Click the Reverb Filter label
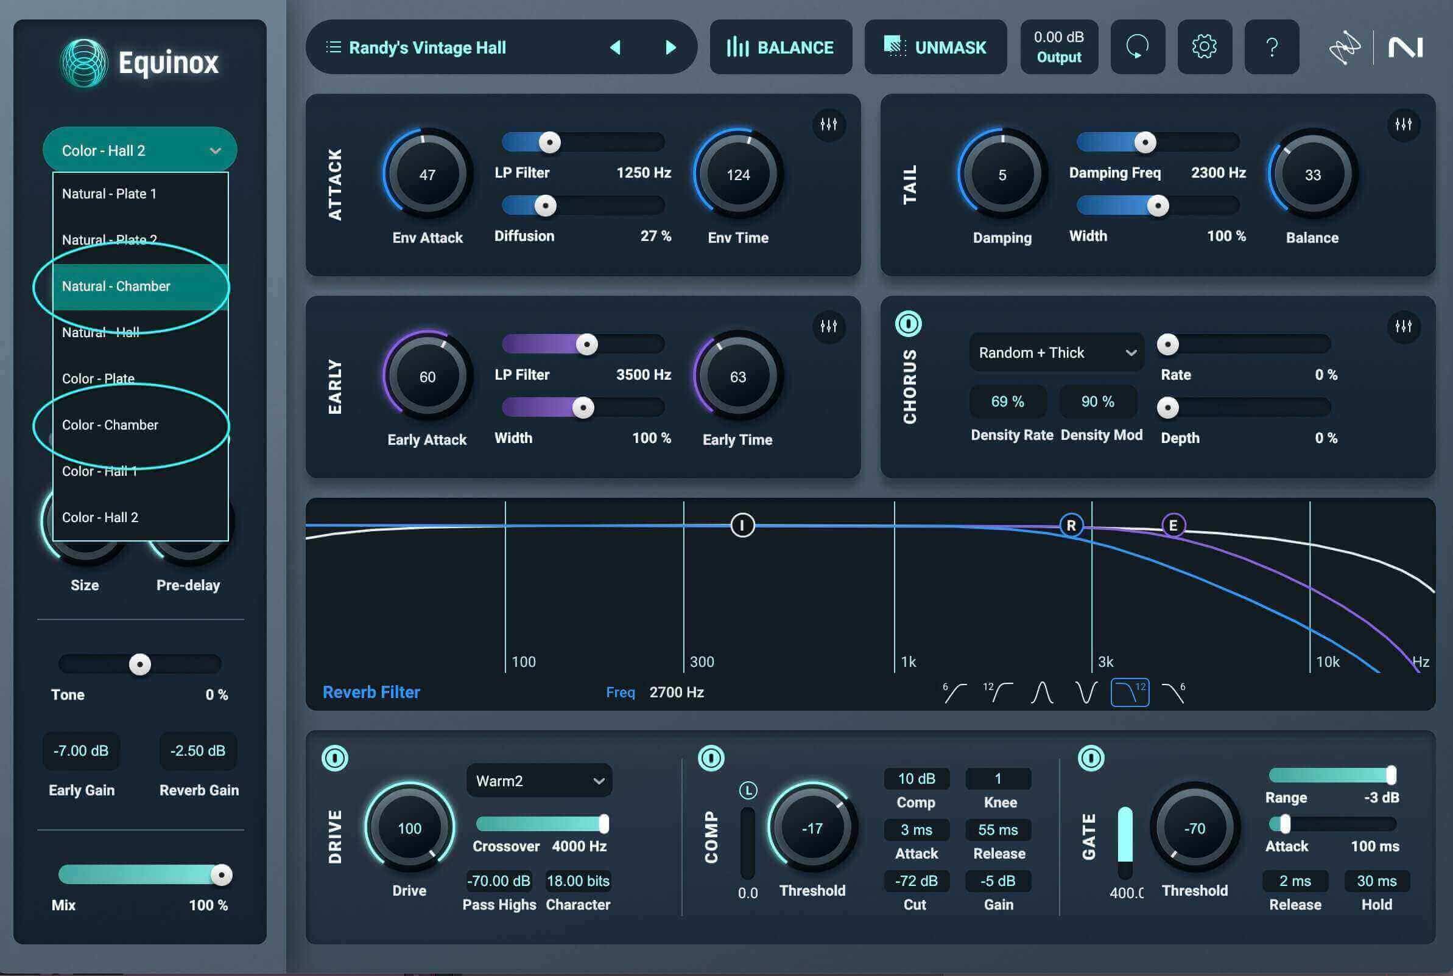The height and width of the screenshot is (976, 1453). tap(371, 692)
